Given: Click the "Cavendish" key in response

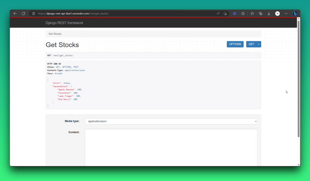Looking at the screenshot, I should click(64, 93).
